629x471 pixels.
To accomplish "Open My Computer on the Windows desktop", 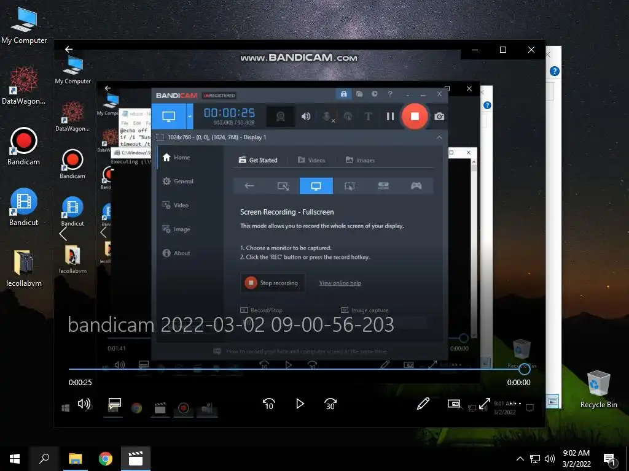I will pyautogui.click(x=23, y=25).
